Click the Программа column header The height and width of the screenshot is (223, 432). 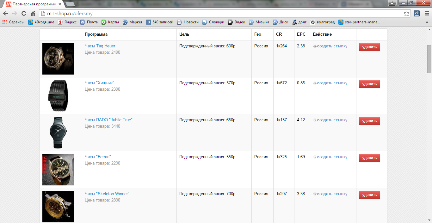click(96, 34)
